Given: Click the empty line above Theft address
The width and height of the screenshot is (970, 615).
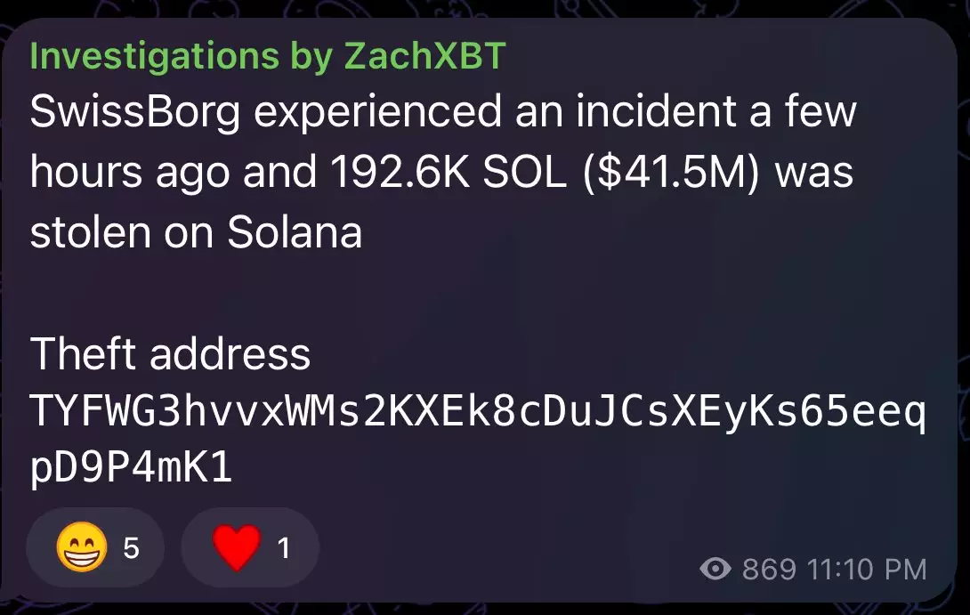Looking at the screenshot, I should (478, 293).
